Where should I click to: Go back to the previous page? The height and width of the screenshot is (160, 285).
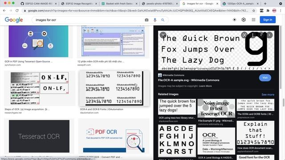pyautogui.click(x=4, y=11)
